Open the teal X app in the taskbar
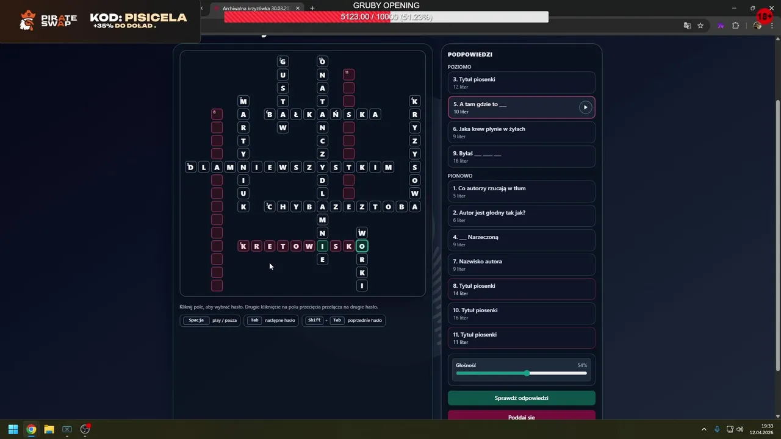Viewport: 781px width, 439px height. tap(67, 429)
